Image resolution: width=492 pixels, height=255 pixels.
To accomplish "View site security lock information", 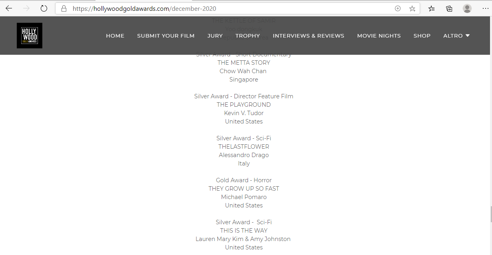I will pyautogui.click(x=64, y=8).
